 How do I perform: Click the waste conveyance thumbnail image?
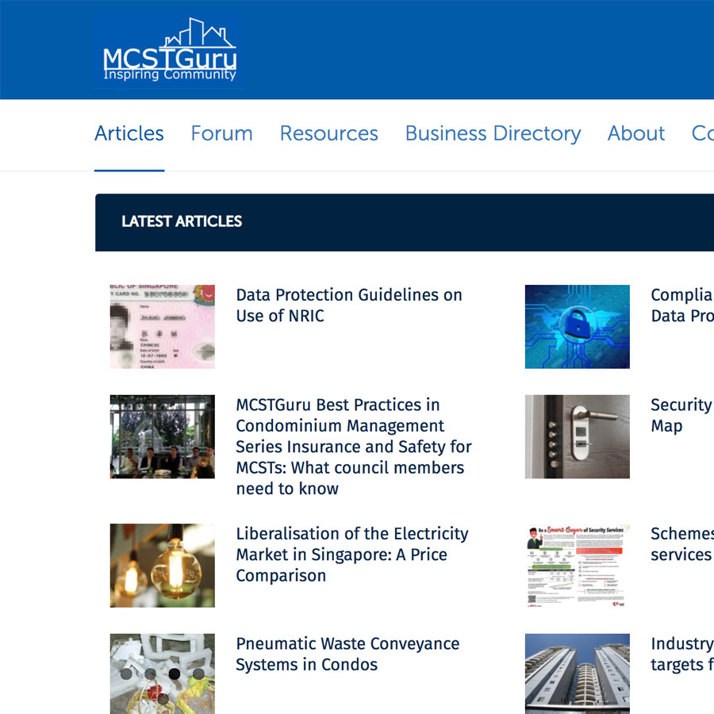162,673
